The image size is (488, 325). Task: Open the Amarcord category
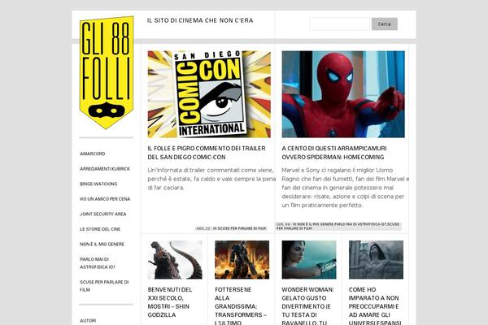pyautogui.click(x=93, y=154)
